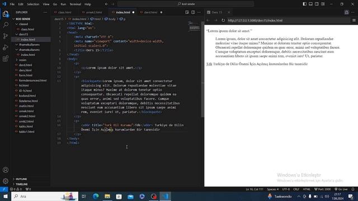
Task: Switch to the class.html editor tab
Action: coord(64,12)
